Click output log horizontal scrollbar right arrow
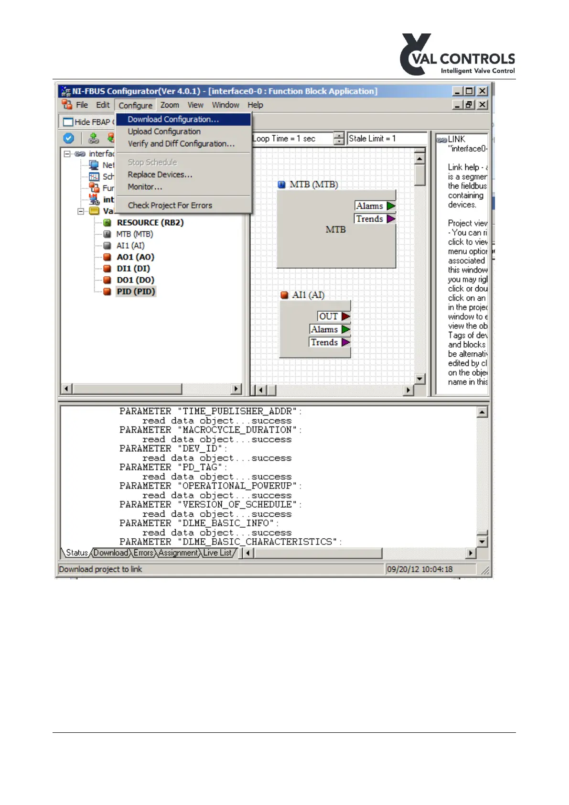 tap(471, 553)
